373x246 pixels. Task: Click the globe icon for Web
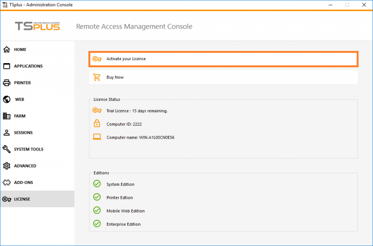tap(7, 99)
